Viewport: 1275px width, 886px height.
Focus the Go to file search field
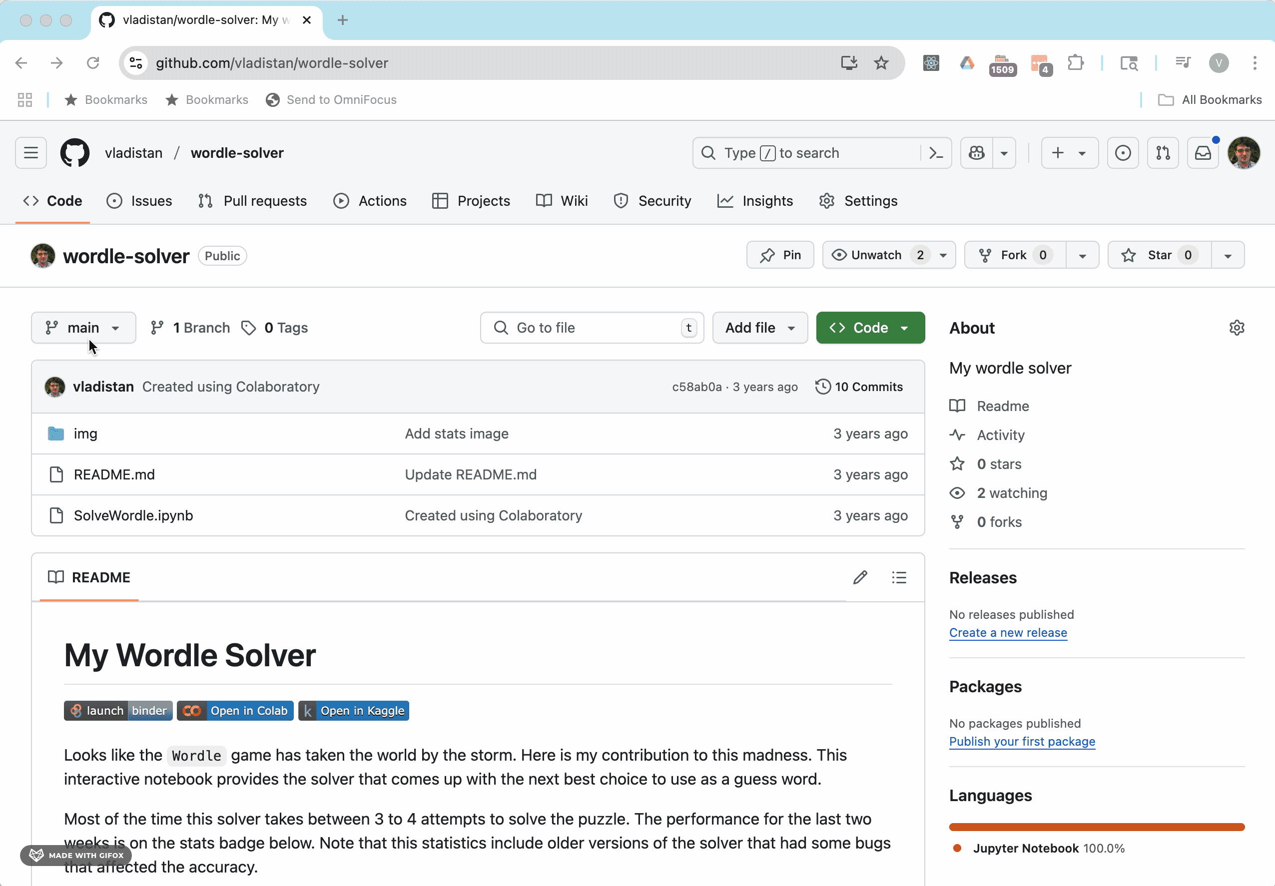click(592, 328)
